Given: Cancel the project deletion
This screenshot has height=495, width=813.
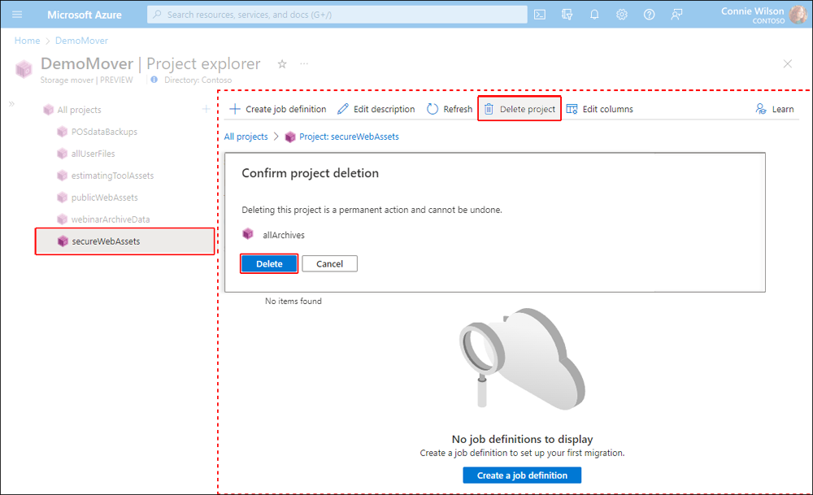Looking at the screenshot, I should [330, 264].
